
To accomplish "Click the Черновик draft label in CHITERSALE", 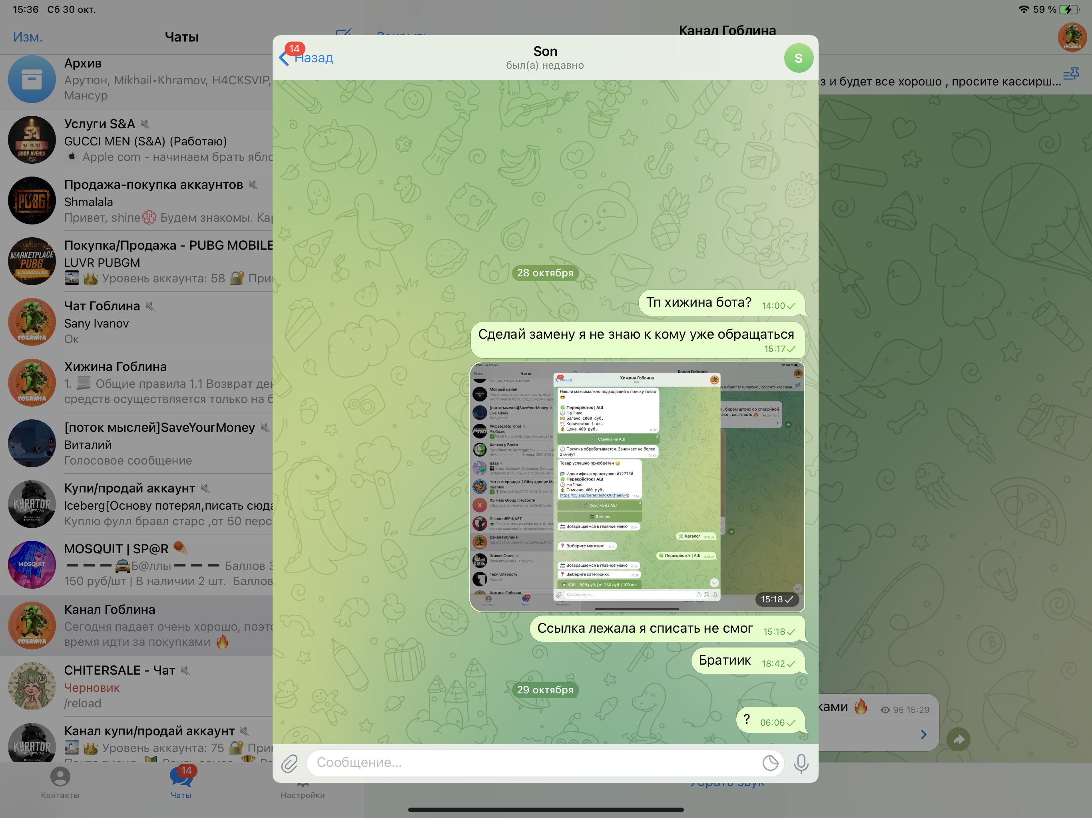I will point(92,688).
